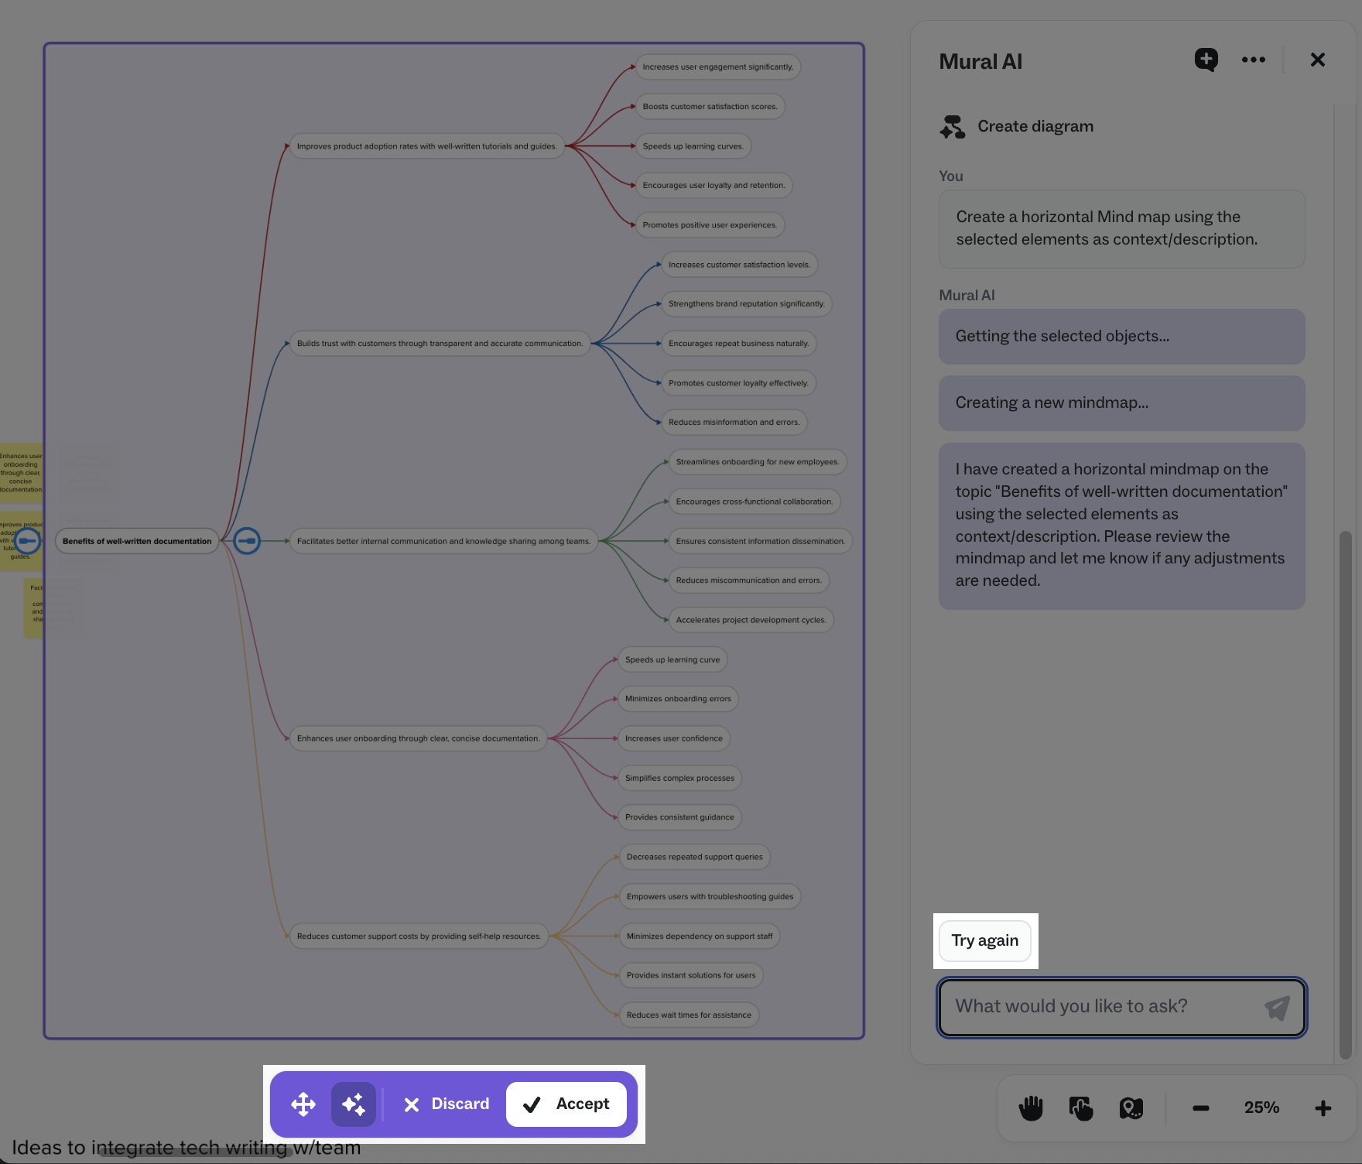Click 'Encourages cross-functional collaboration.' leaf
This screenshot has width=1362, height=1164.
(755, 502)
